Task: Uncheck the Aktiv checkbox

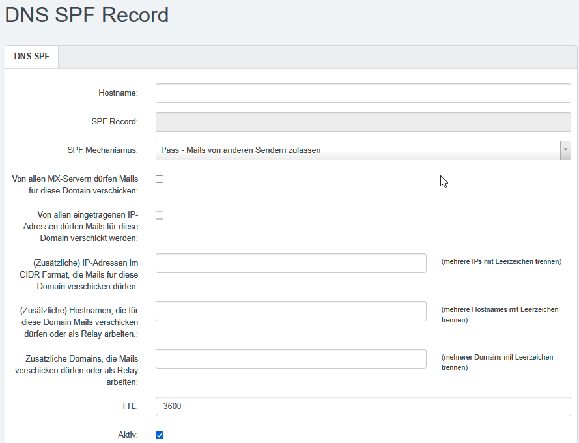Action: click(x=160, y=435)
